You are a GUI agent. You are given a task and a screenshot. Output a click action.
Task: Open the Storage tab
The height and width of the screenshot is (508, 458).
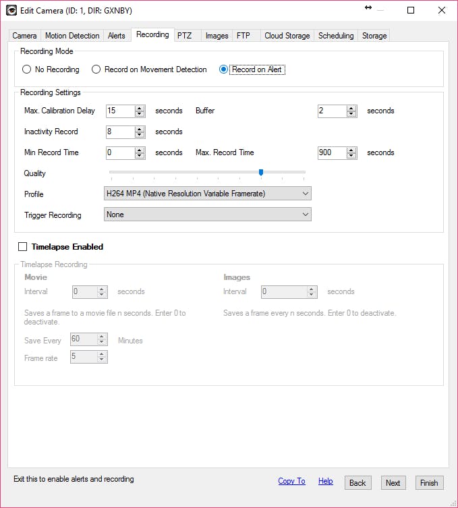(374, 36)
